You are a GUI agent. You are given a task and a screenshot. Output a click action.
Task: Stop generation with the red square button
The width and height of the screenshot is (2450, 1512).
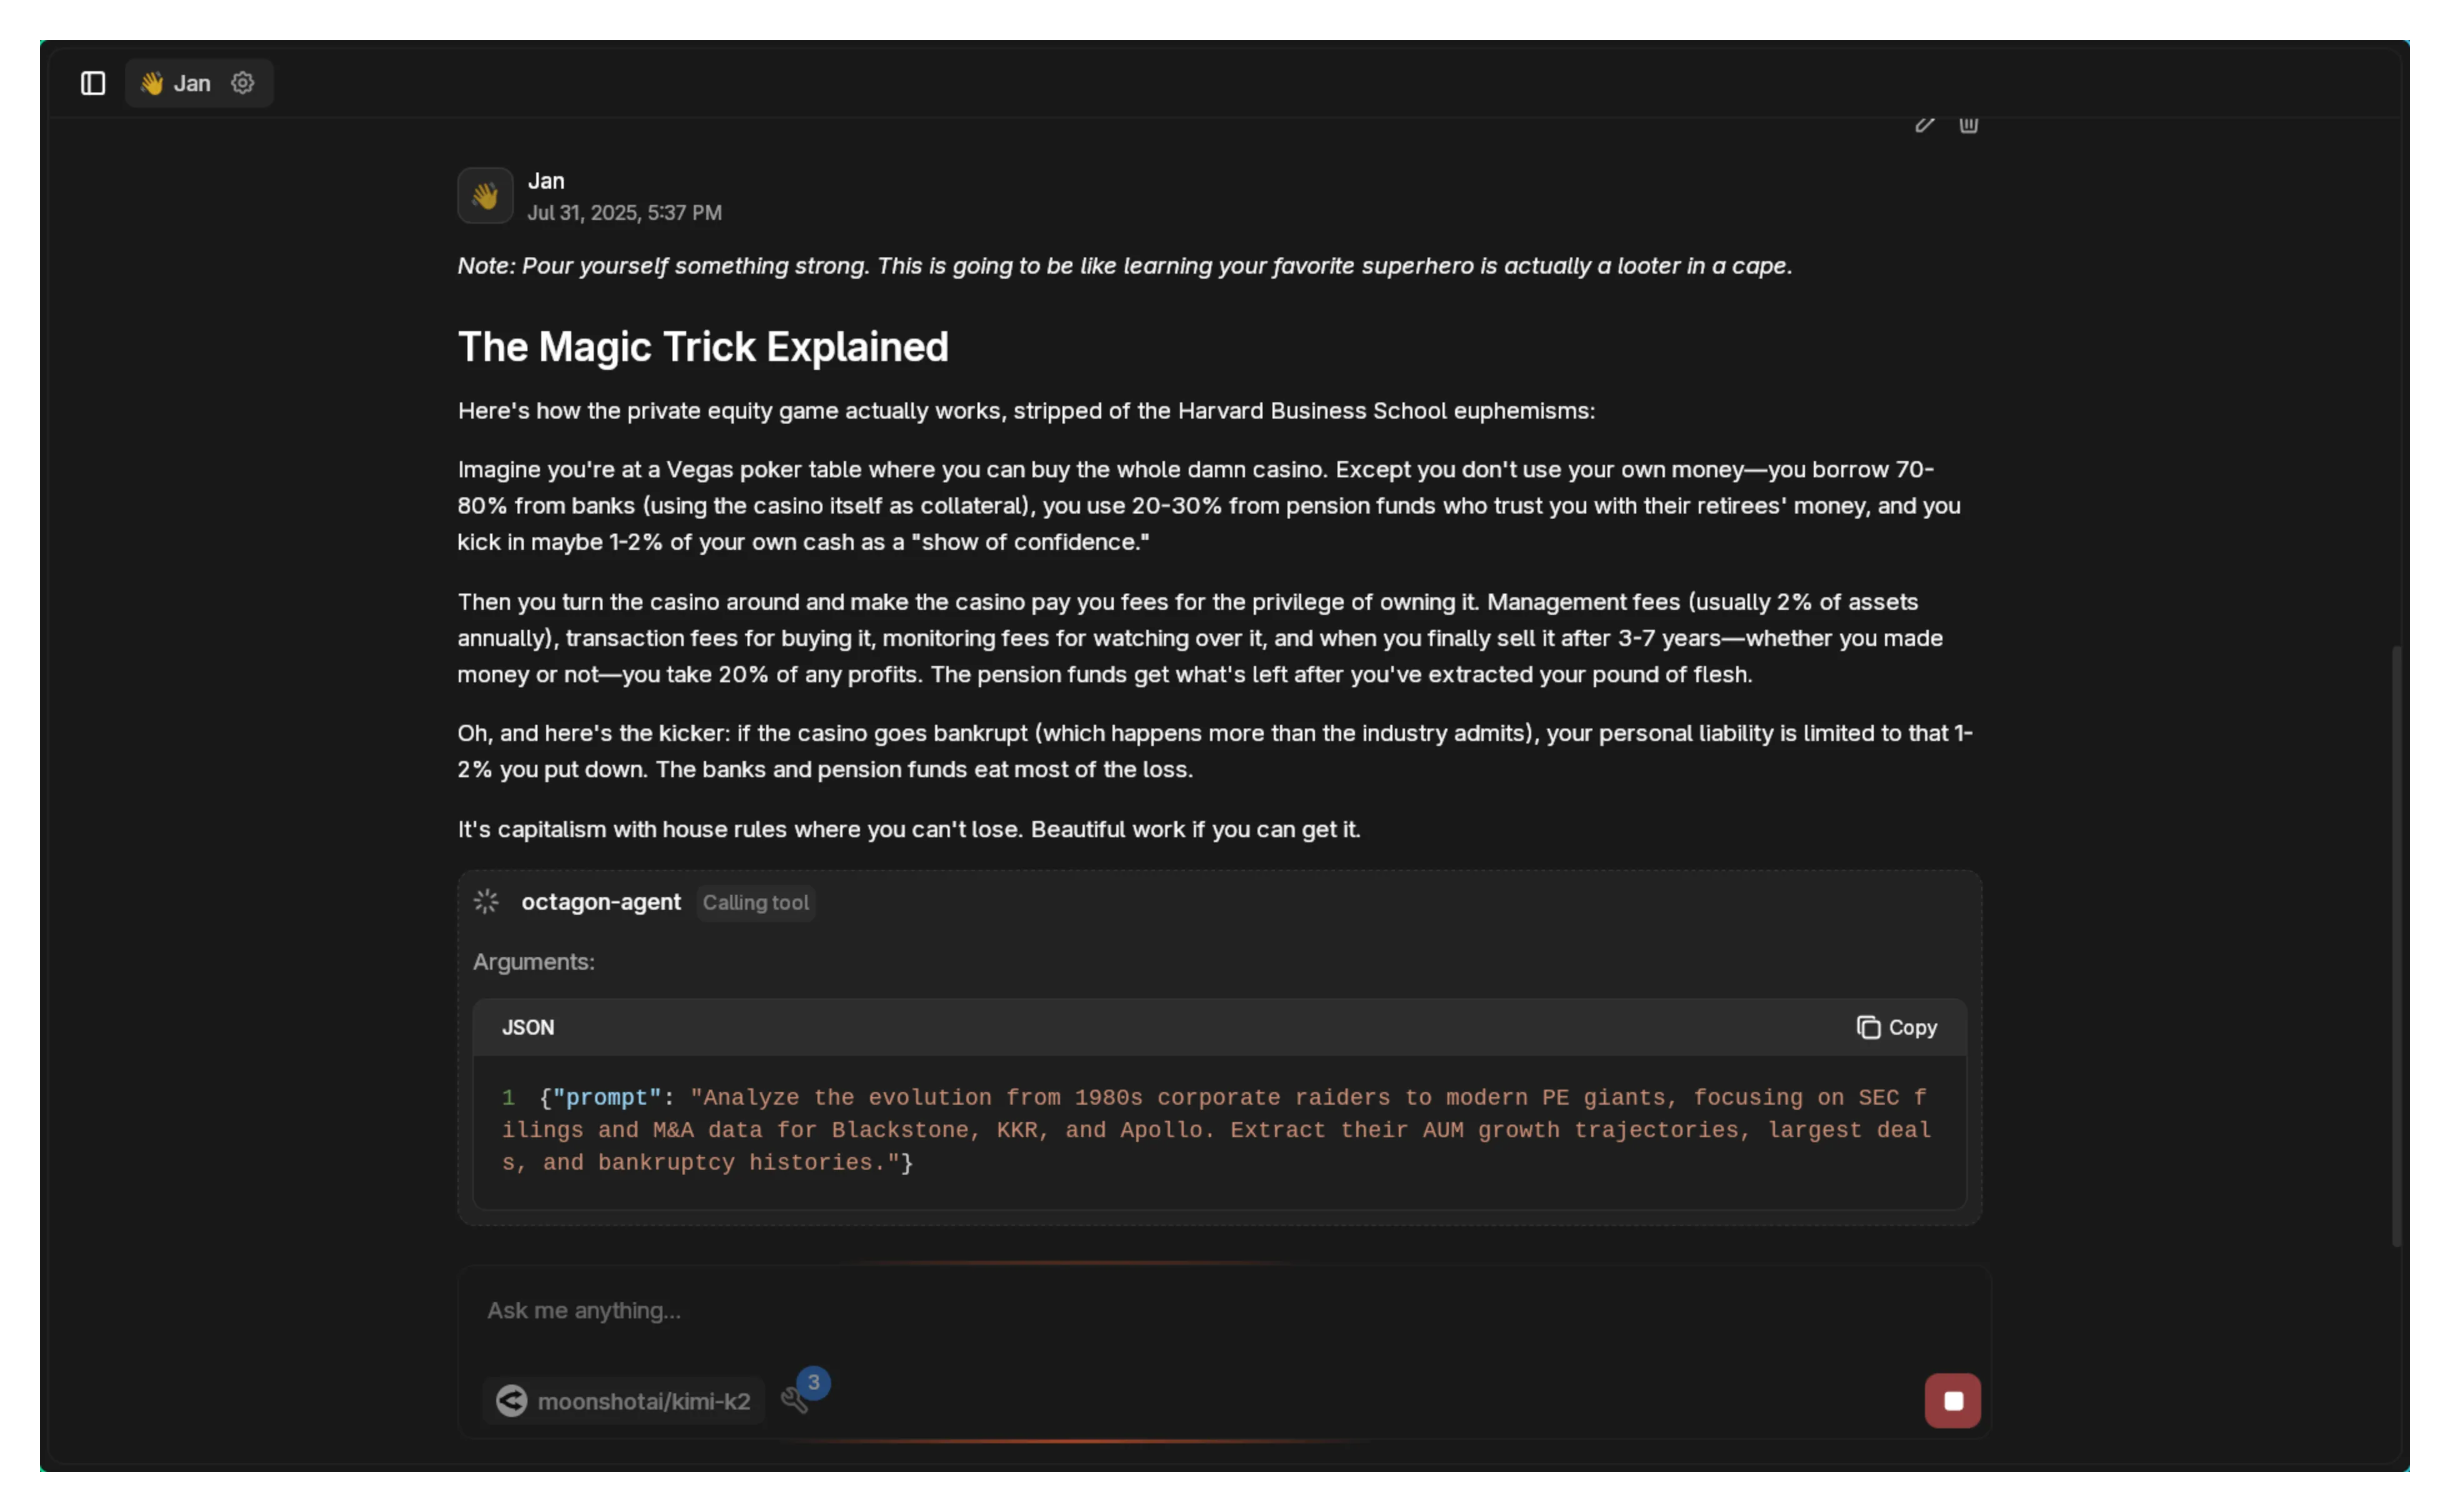pyautogui.click(x=1952, y=1401)
